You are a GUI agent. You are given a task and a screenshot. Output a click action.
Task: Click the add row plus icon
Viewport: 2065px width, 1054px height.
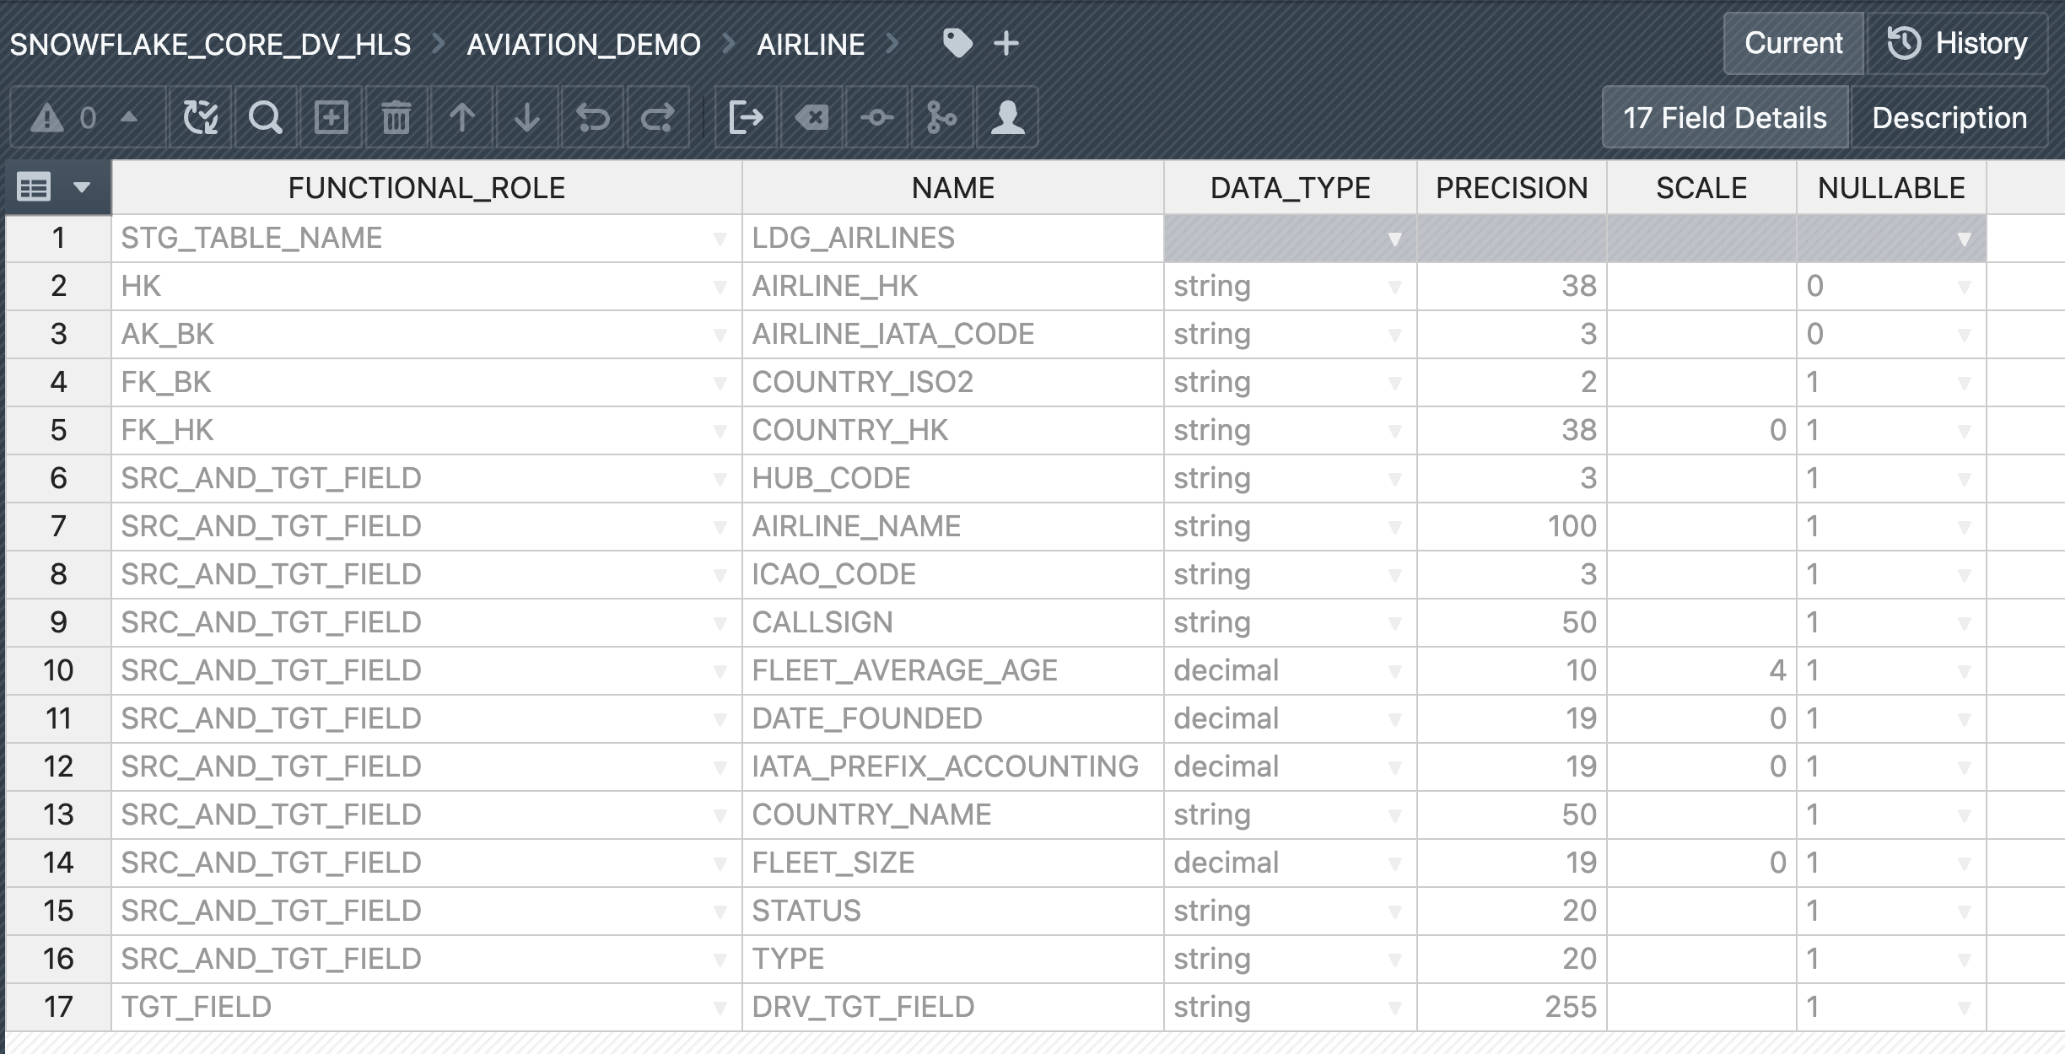pyautogui.click(x=331, y=117)
